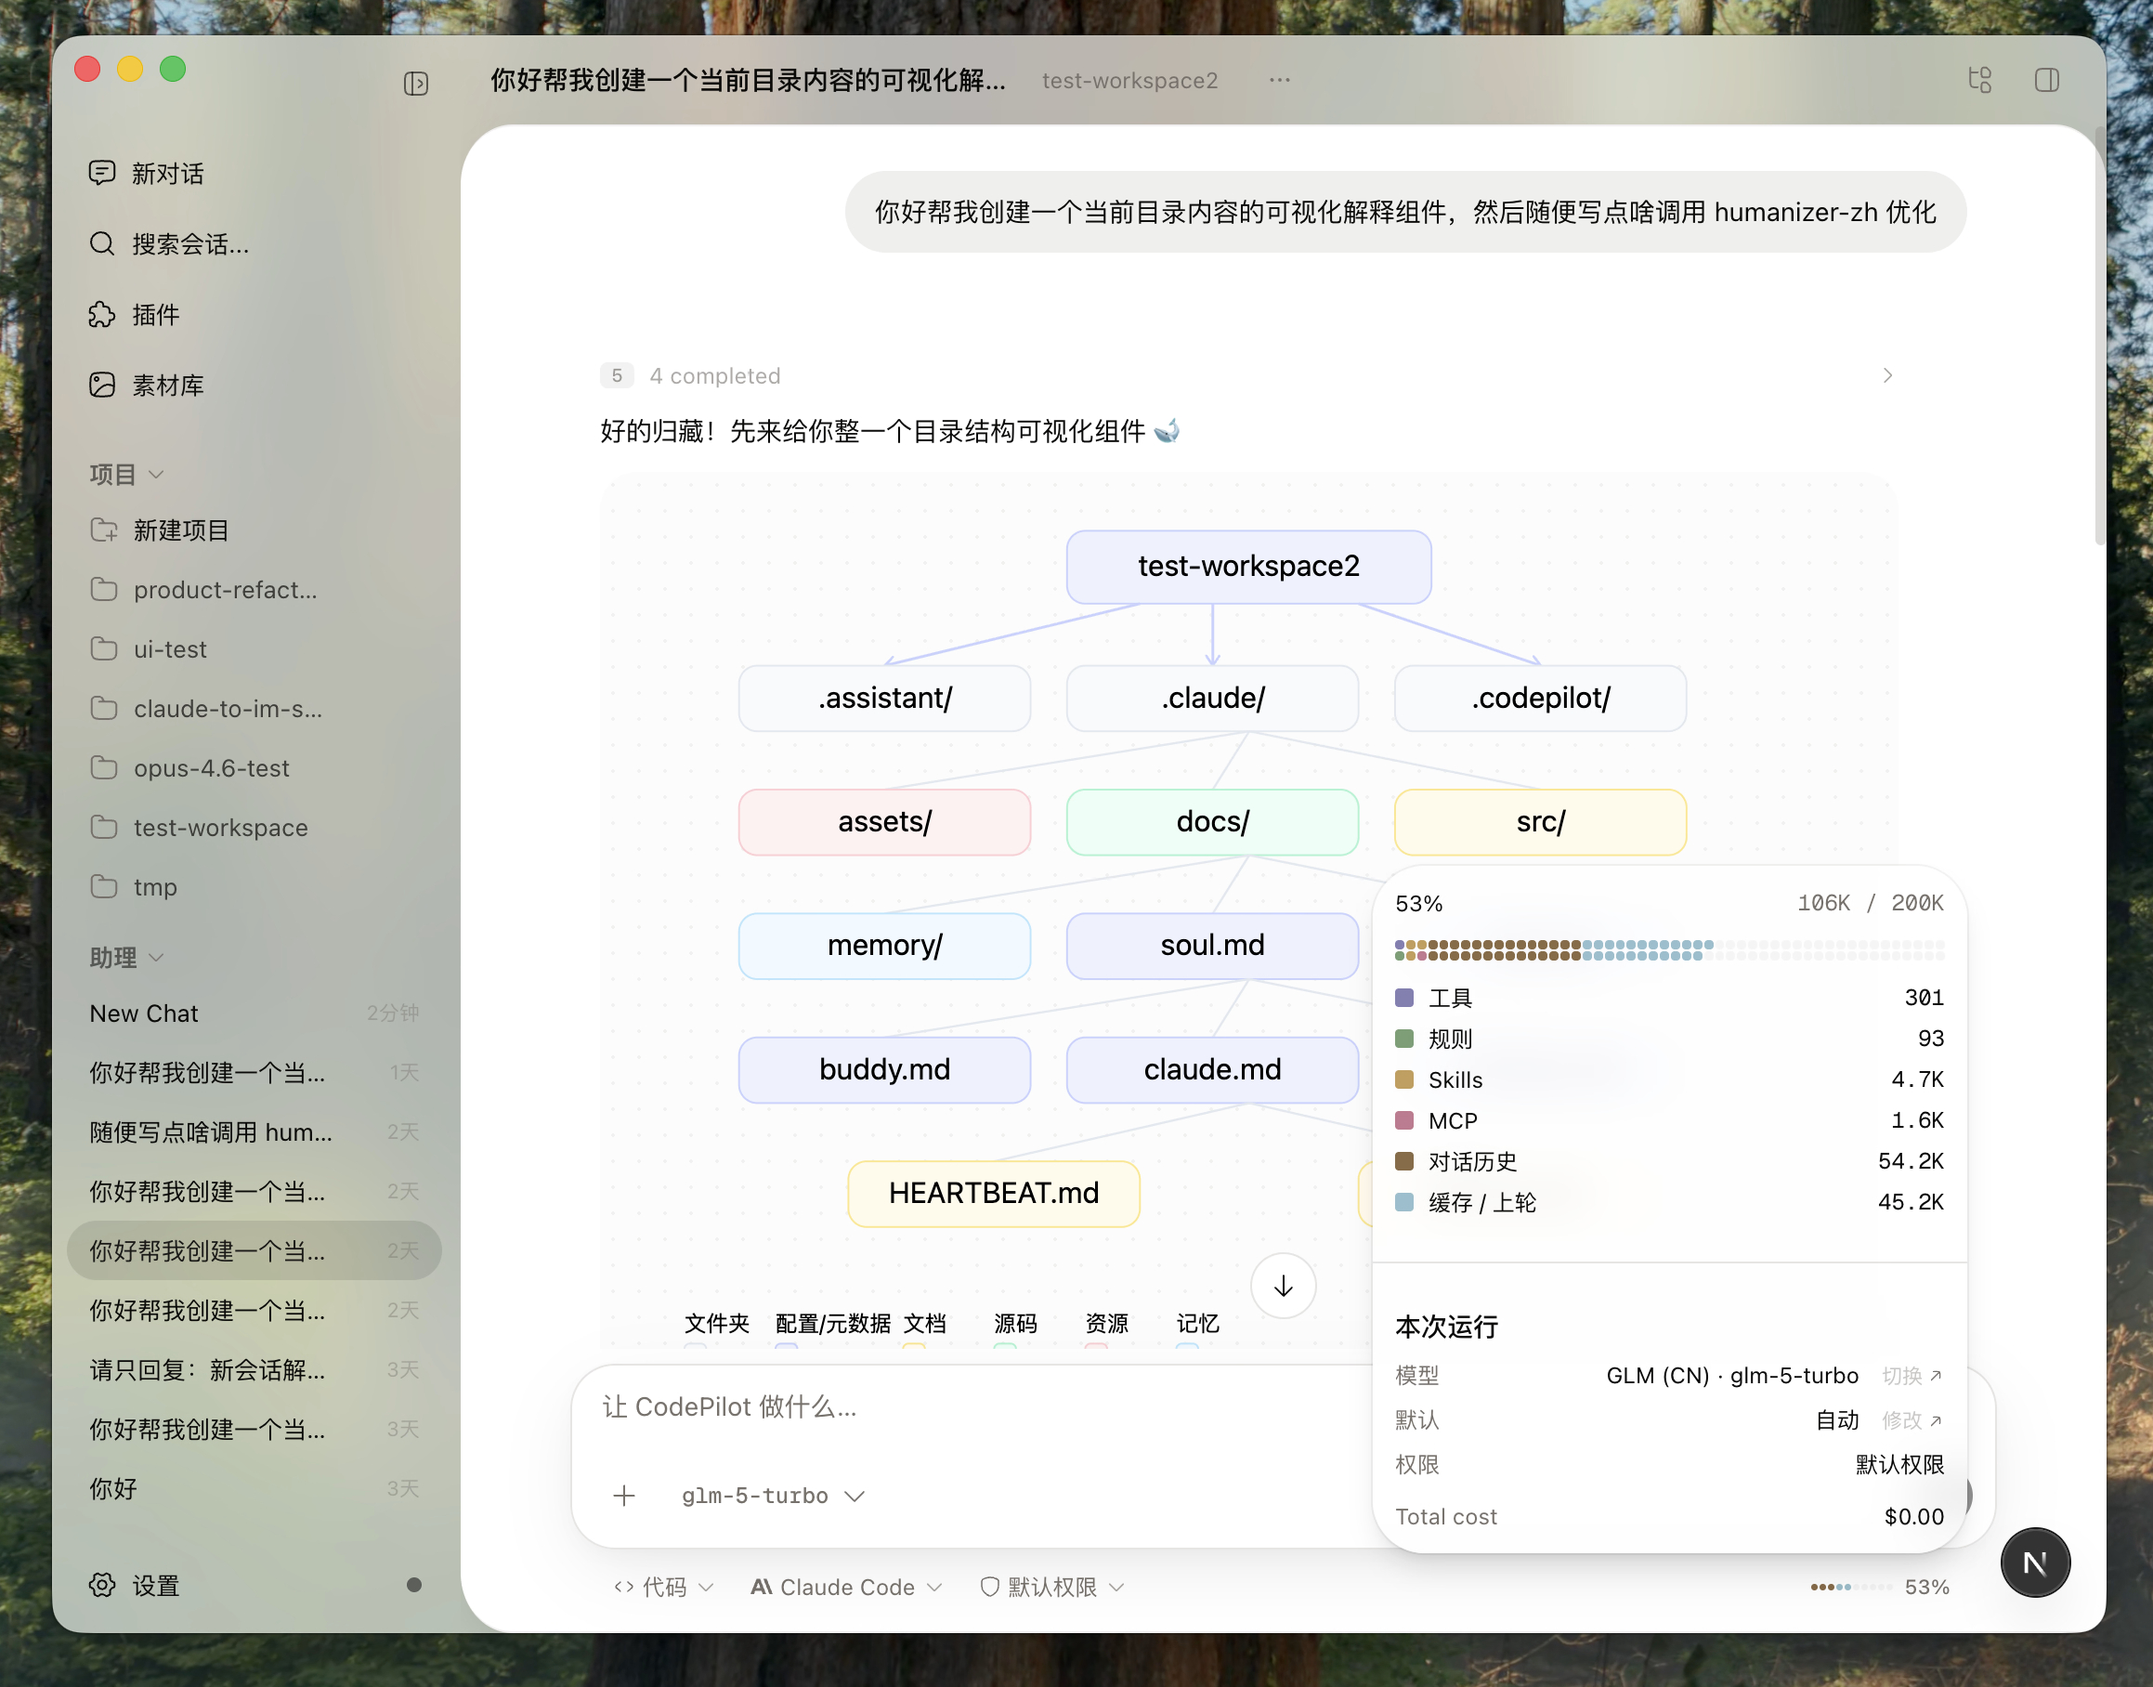Click the Skills tan color swatch
Screen dimensions: 2153x1687
tap(1403, 1079)
